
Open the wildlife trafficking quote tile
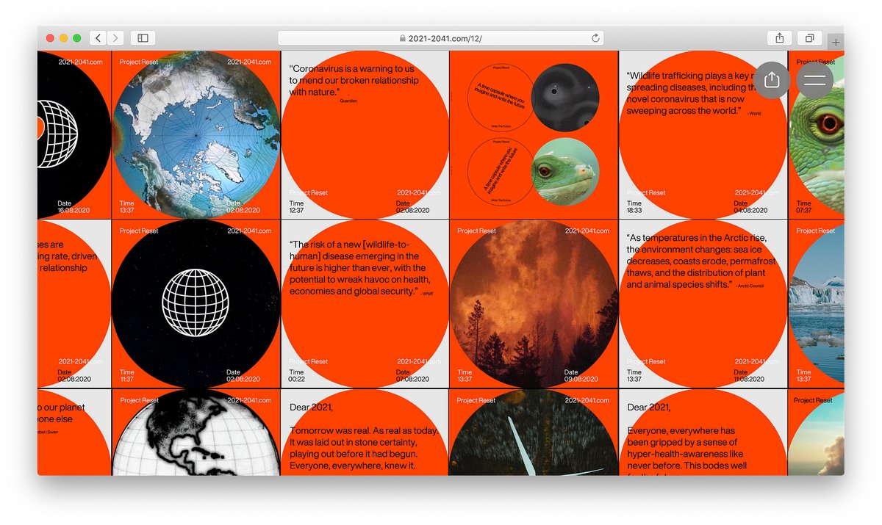coord(703,135)
